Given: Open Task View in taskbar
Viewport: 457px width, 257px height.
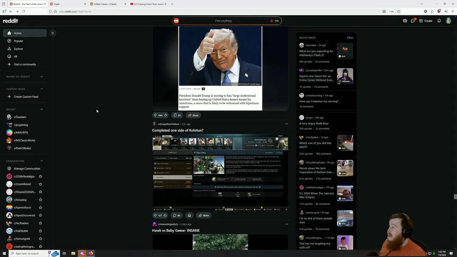Looking at the screenshot, I should pos(64,253).
